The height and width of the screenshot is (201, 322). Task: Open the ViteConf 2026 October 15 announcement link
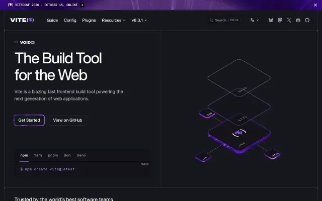46,5
